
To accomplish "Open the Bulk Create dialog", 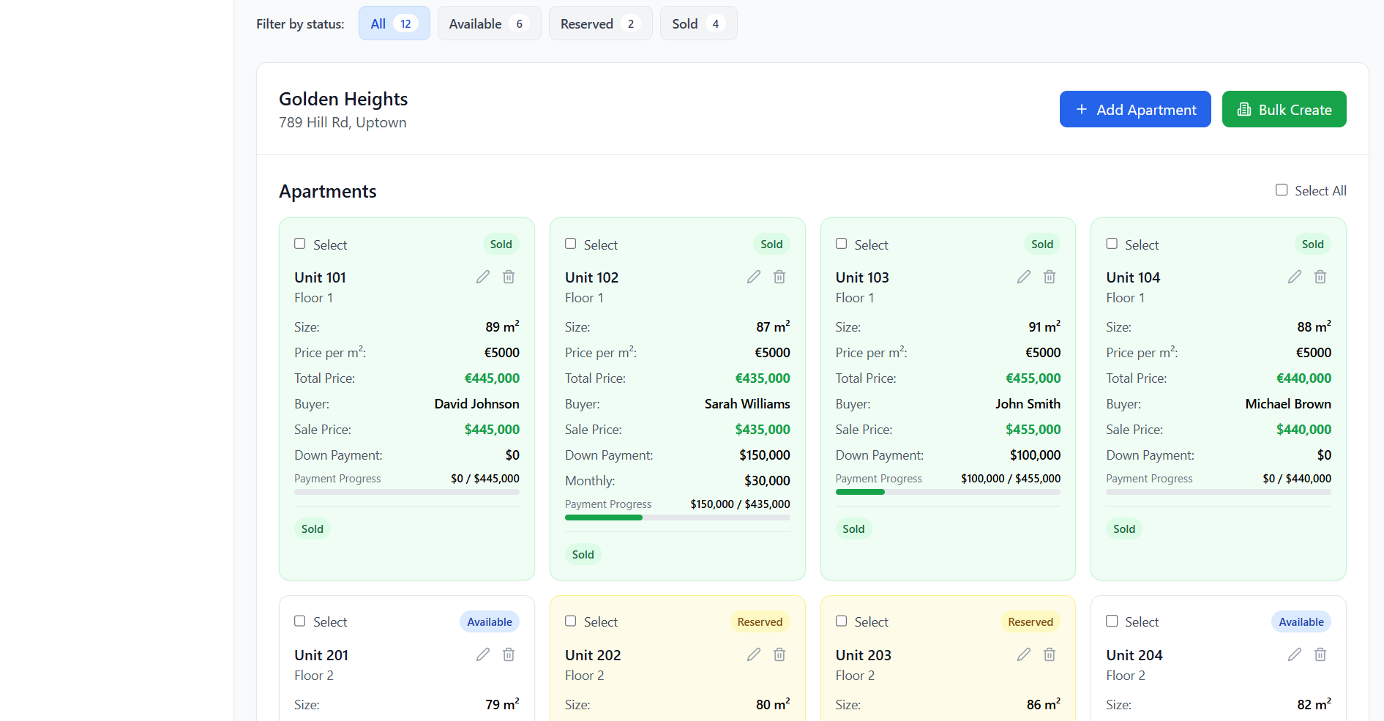I will [1284, 109].
